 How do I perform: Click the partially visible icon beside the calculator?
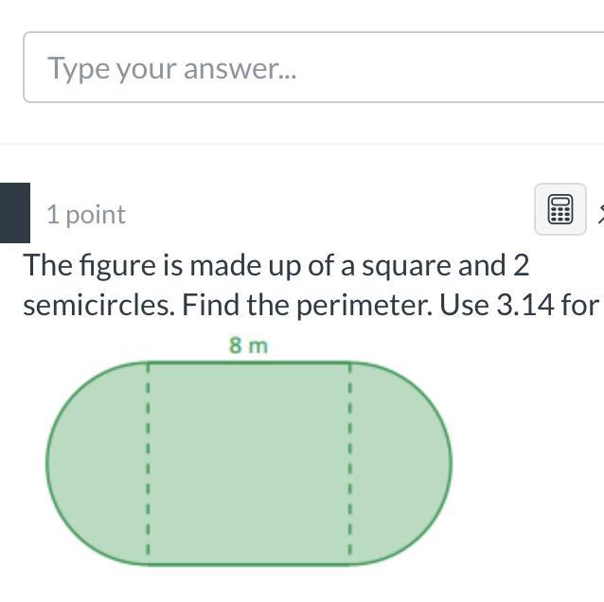click(599, 212)
